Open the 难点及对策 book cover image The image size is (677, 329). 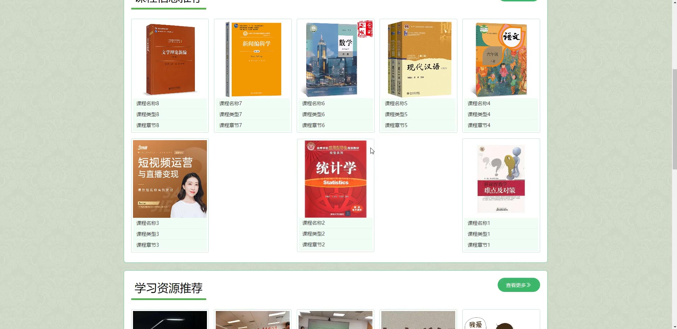(501, 179)
